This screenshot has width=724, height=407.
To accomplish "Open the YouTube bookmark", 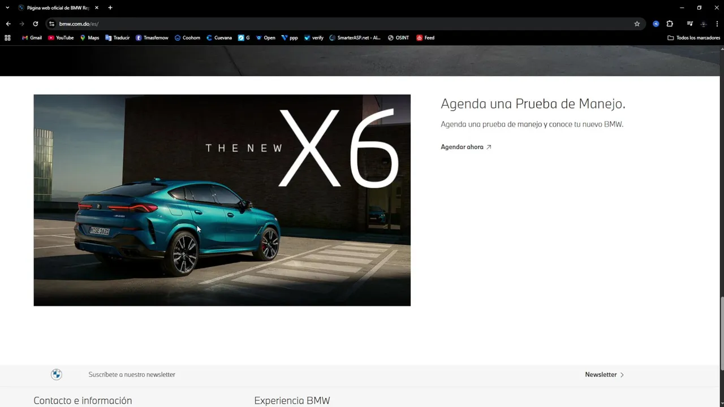I will pos(61,38).
